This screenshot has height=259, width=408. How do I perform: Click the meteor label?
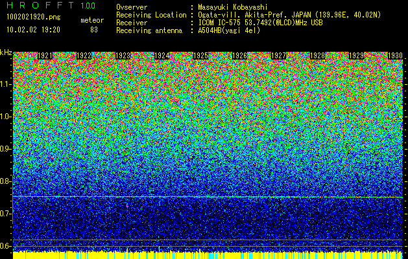tap(92, 20)
